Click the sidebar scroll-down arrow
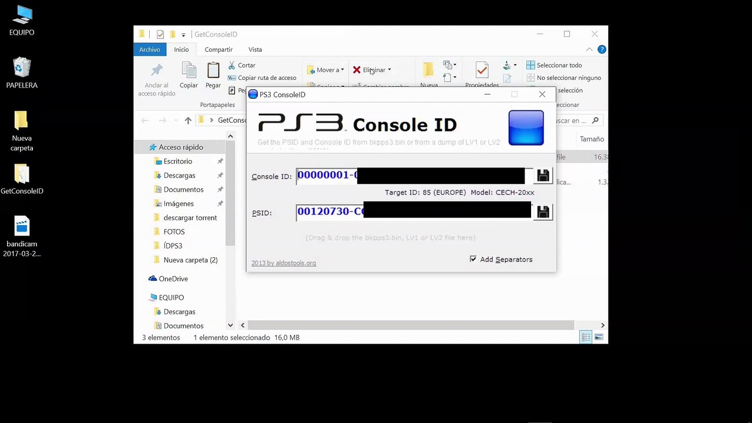Screen dimensions: 752x423 pos(230,325)
